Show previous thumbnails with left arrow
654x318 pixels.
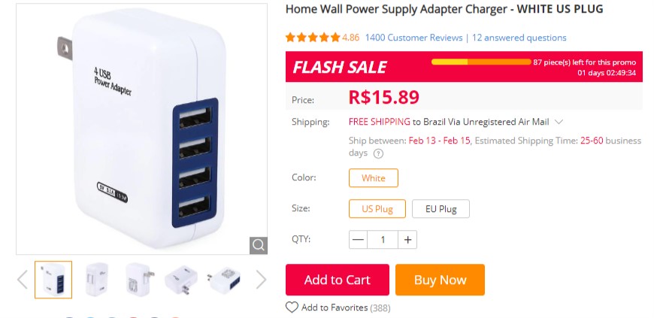(x=23, y=279)
